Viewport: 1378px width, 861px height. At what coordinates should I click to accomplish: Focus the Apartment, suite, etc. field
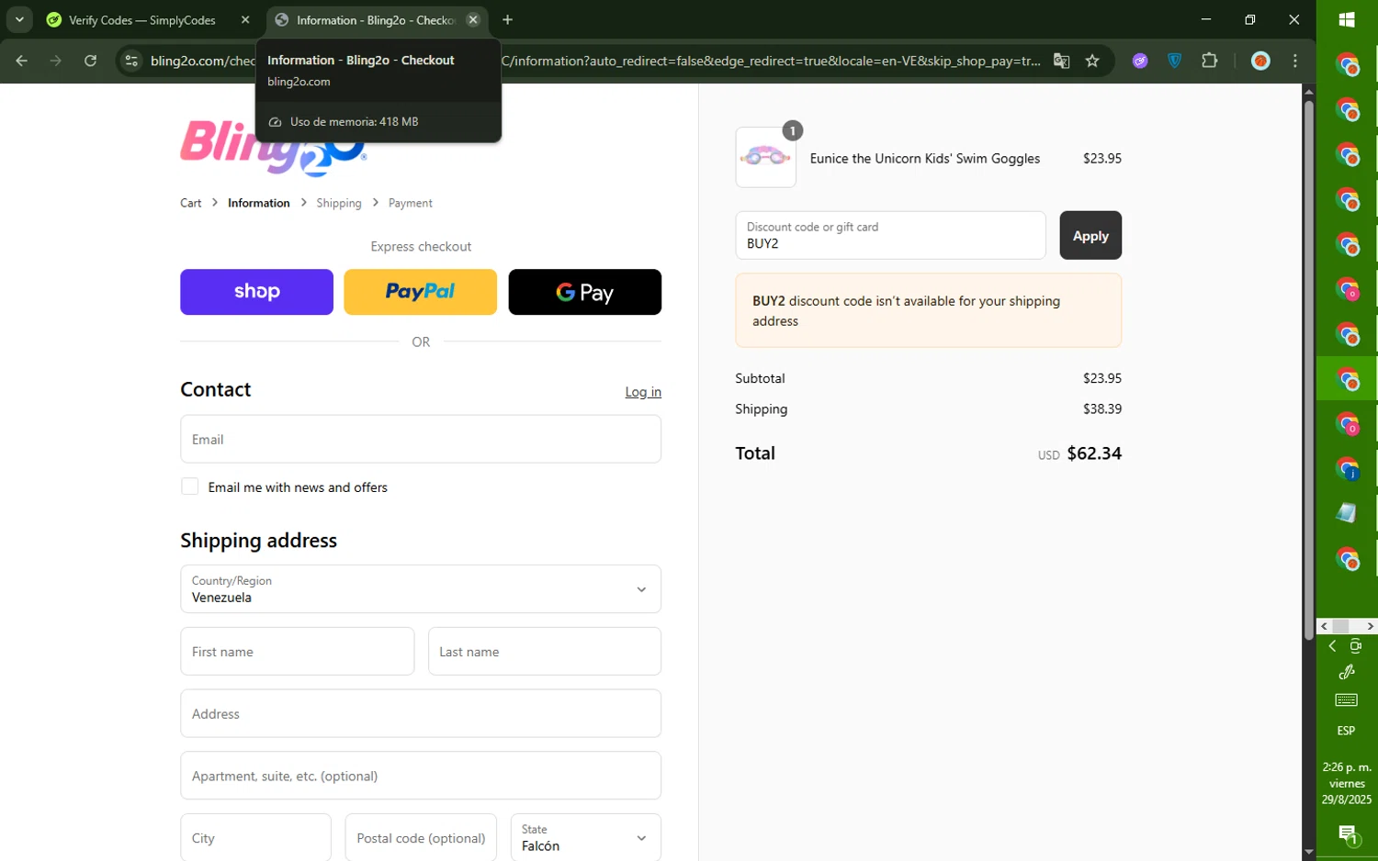[421, 776]
